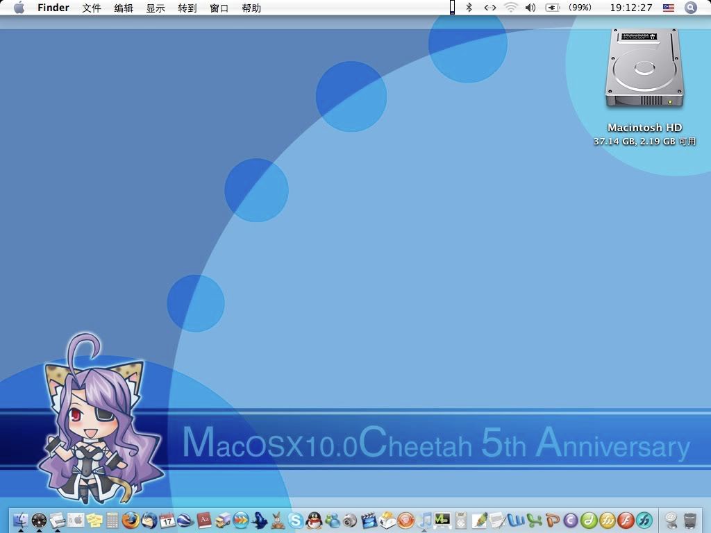Open blue double-arrow app in dock
This screenshot has width=711, height=533.
coord(241,521)
